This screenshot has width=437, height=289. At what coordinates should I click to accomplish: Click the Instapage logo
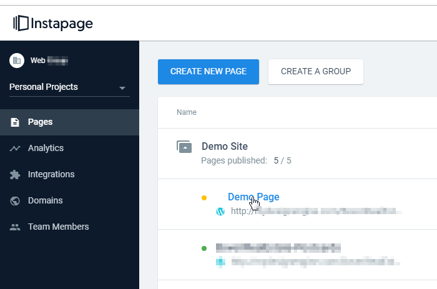click(53, 23)
